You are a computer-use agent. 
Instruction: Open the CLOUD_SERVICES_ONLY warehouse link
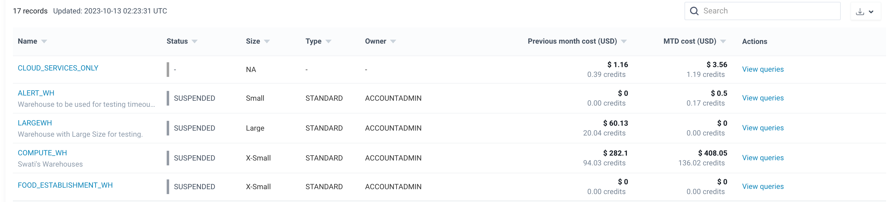58,68
